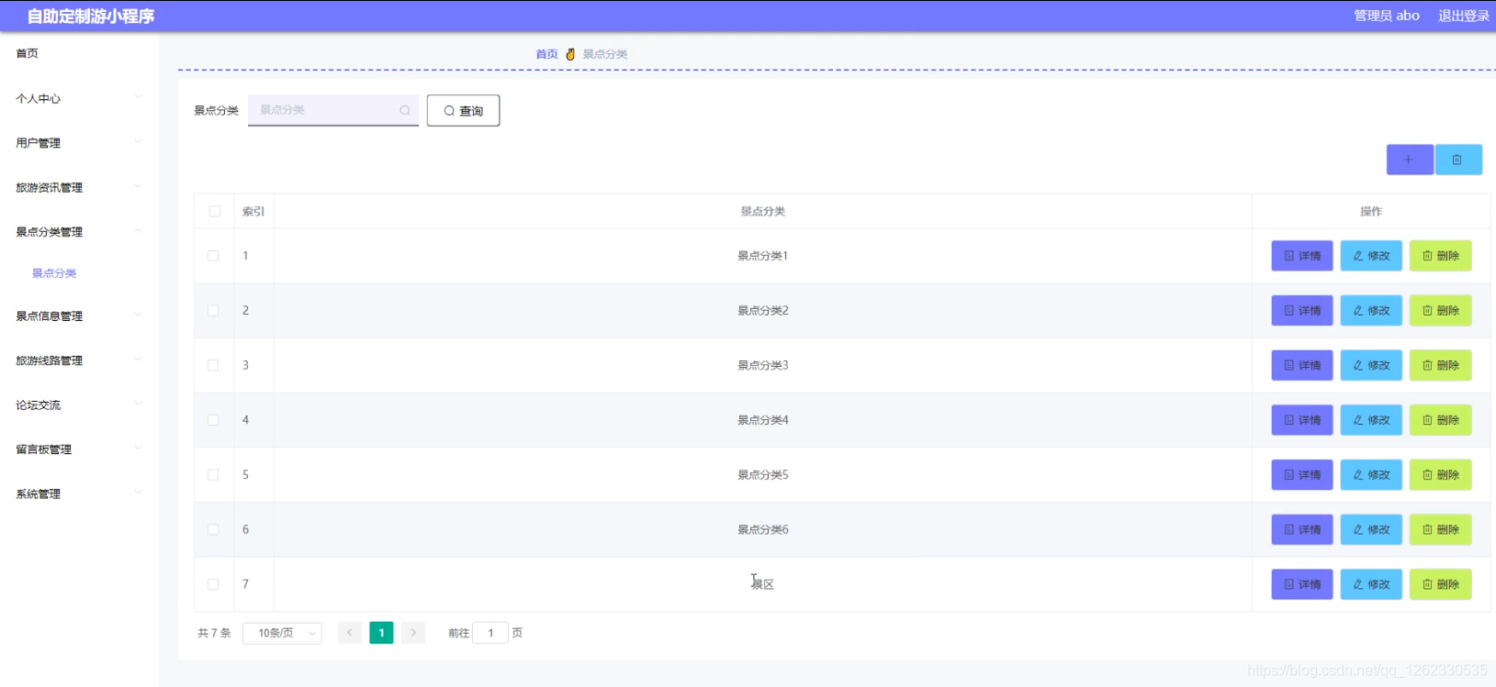Click the 景点分类 column header in table
Screen dimensions: 1496x687
[x=763, y=211]
